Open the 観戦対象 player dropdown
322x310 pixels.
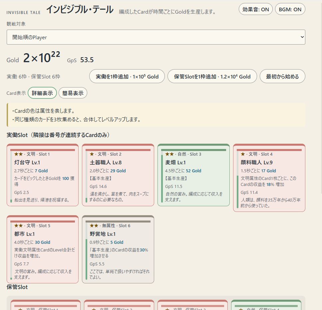pos(156,37)
